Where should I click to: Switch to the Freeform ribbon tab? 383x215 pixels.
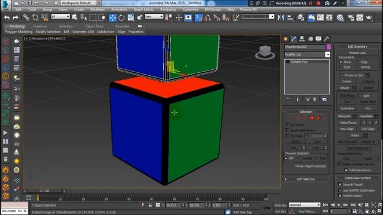pos(40,26)
